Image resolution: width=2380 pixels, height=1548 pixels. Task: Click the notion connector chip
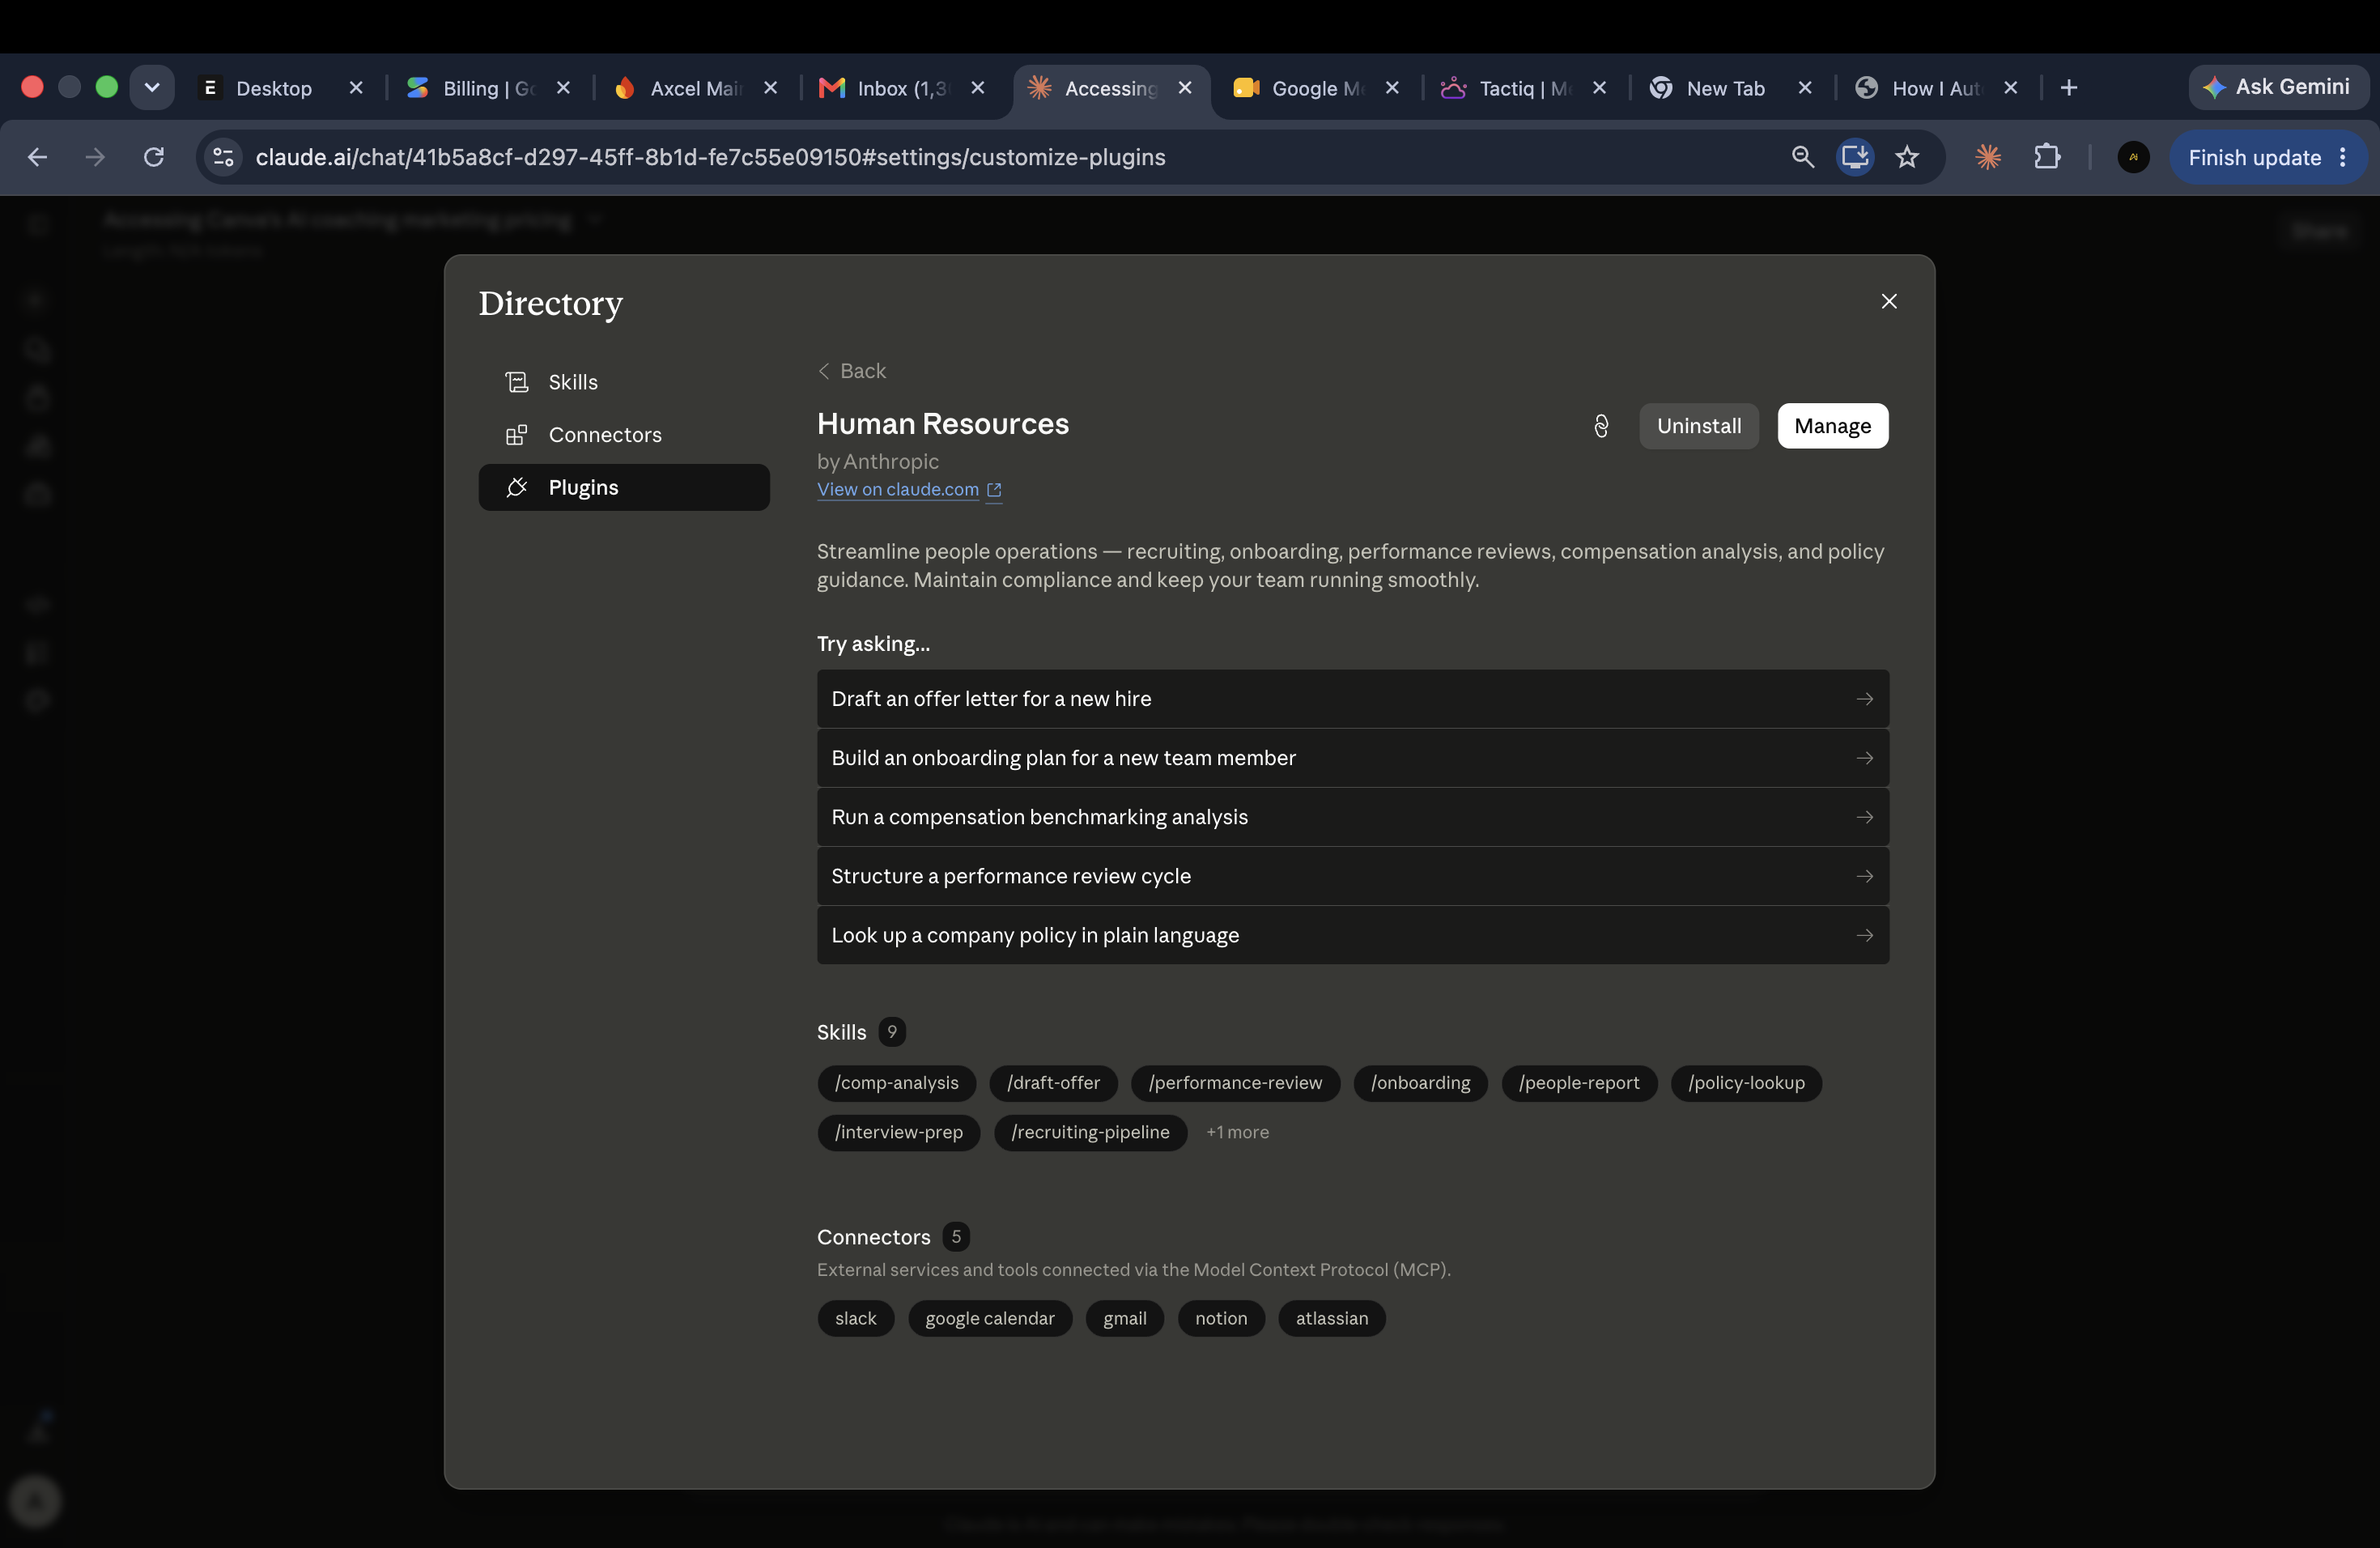click(1221, 1319)
